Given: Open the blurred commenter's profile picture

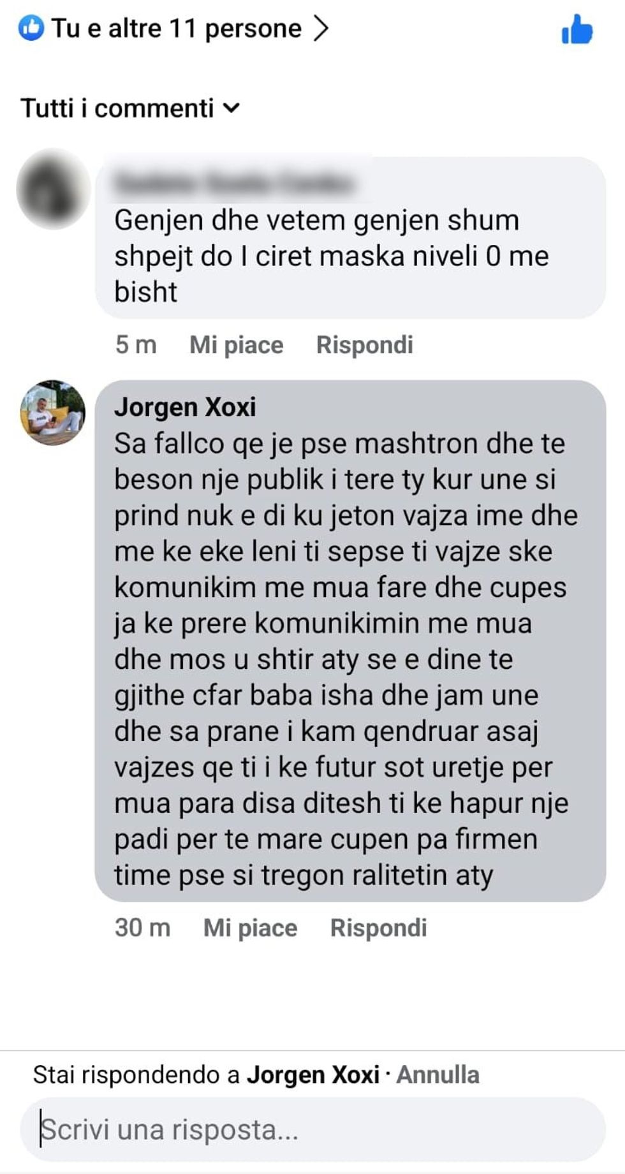Looking at the screenshot, I should coord(54,189).
